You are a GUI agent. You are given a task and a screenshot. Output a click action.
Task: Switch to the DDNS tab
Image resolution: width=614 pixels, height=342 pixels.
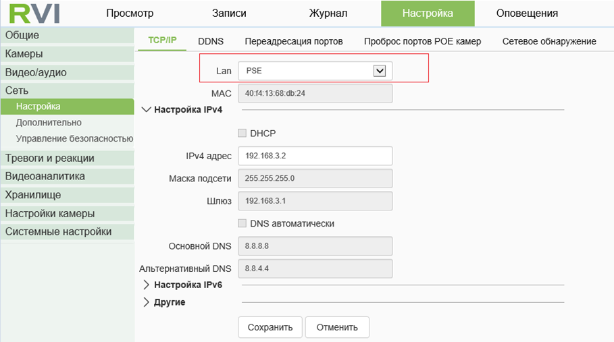click(211, 41)
